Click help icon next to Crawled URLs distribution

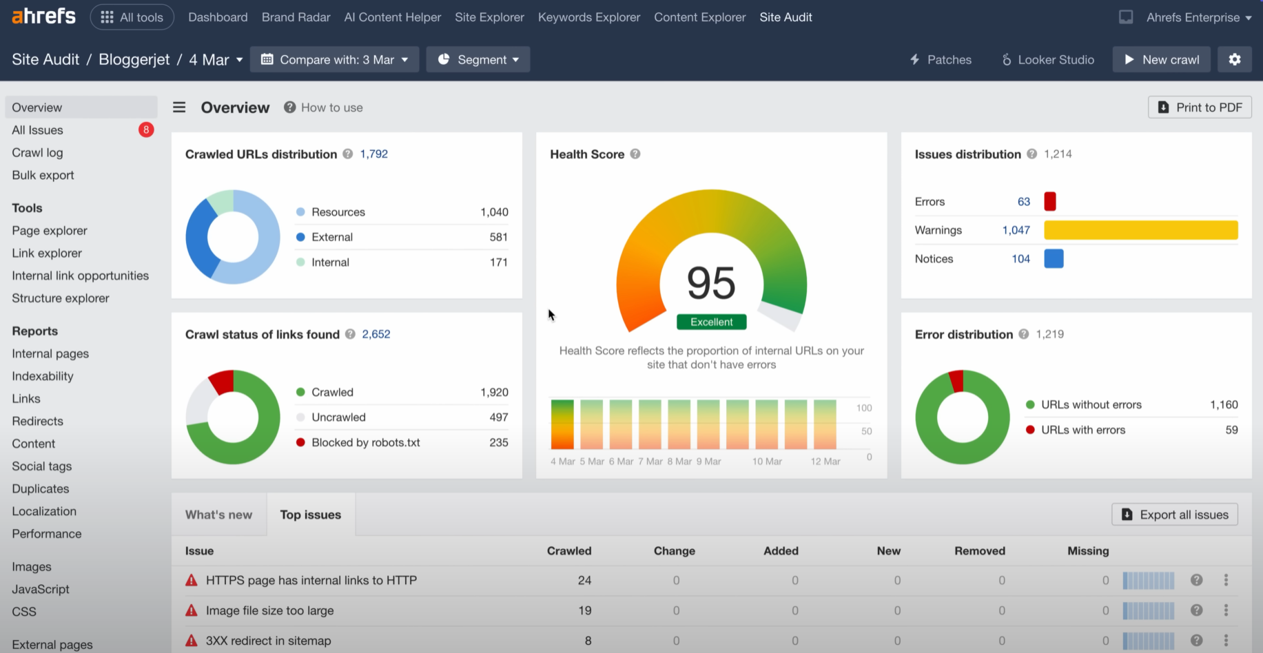[348, 154]
